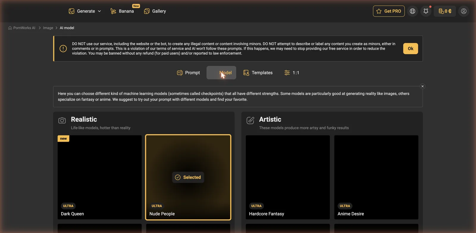Click ULTRA tag on Hardcore Fantasy
Image resolution: width=476 pixels, height=233 pixels.
click(256, 206)
